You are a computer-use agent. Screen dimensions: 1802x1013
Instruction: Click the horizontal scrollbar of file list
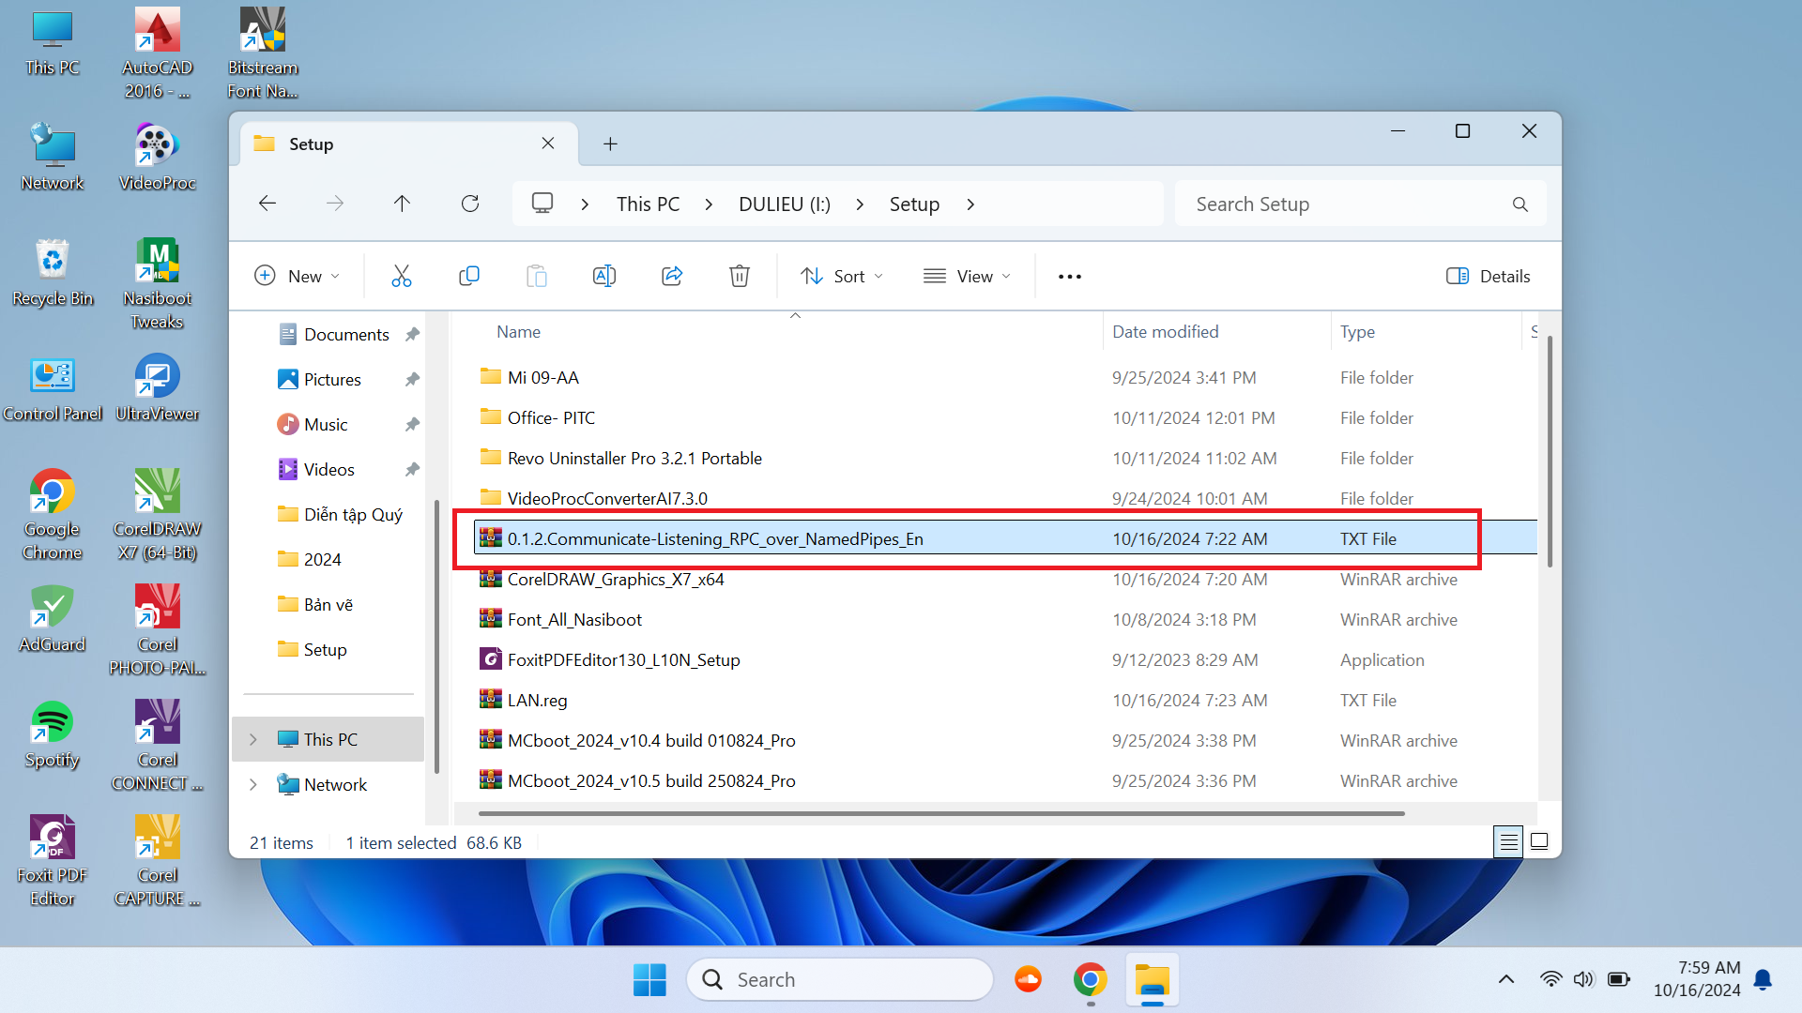(x=941, y=813)
